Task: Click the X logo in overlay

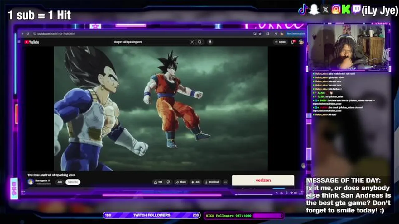Action: tap(325, 10)
